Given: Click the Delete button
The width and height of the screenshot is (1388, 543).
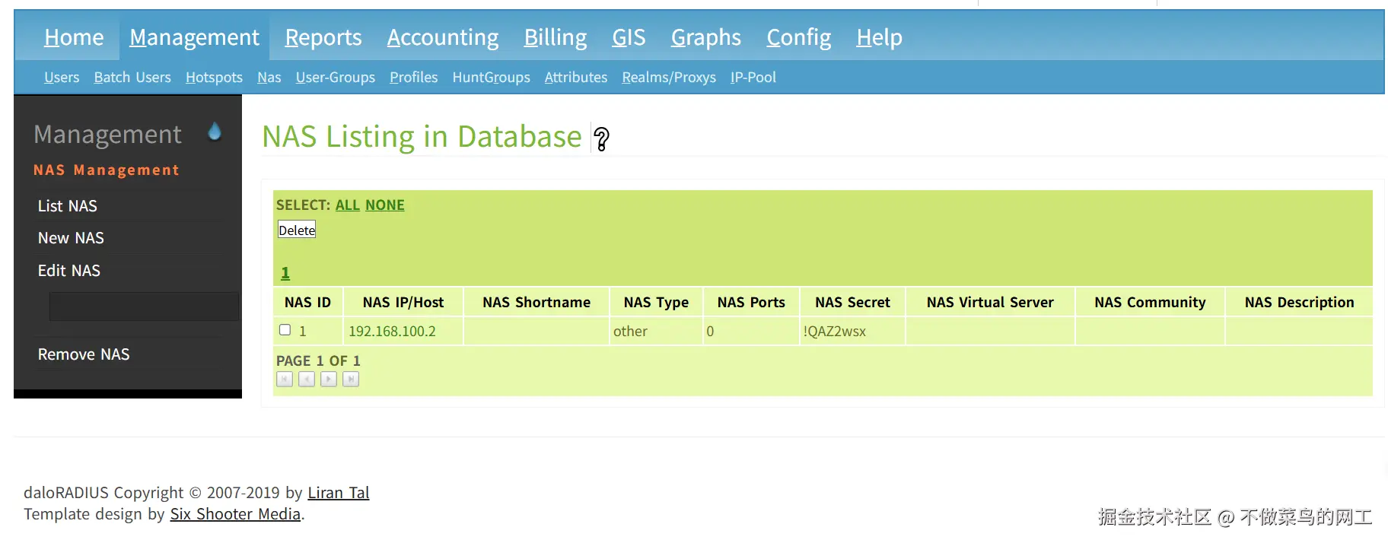Looking at the screenshot, I should point(297,230).
